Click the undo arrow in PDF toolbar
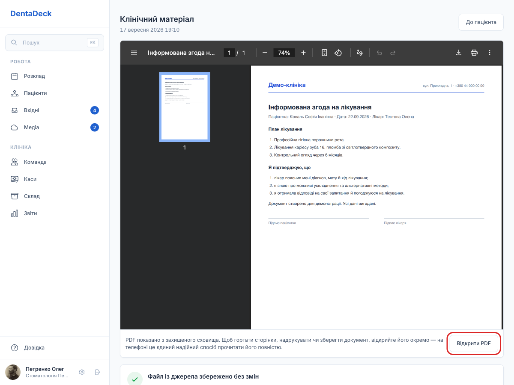 379,53
